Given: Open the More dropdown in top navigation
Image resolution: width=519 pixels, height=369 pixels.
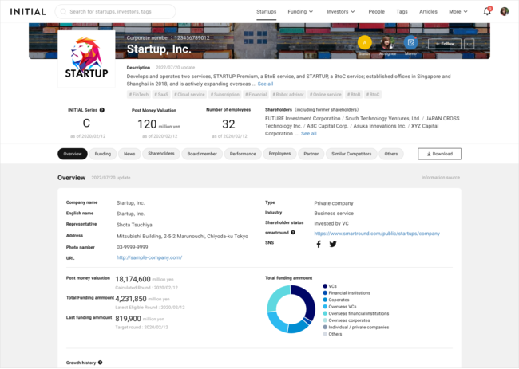Looking at the screenshot, I should 458,12.
